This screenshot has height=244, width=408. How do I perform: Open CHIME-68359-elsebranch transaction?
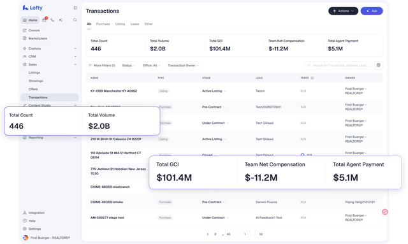click(110, 187)
